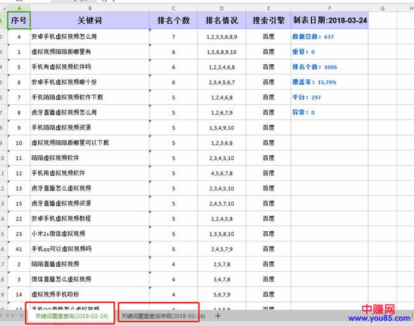The image size is (414, 326).
Task: Click the 数据总数: 637 cell
Action: (x=329, y=37)
